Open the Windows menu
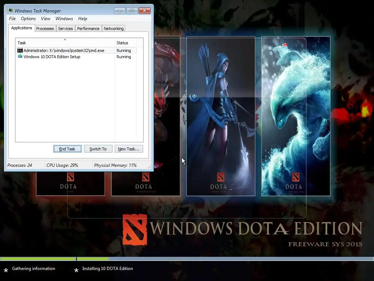This screenshot has width=374, height=281. [64, 19]
